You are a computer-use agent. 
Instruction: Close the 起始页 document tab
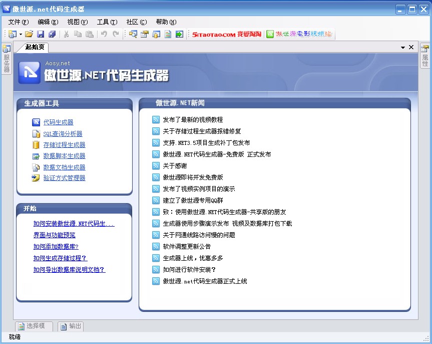click(x=411, y=47)
